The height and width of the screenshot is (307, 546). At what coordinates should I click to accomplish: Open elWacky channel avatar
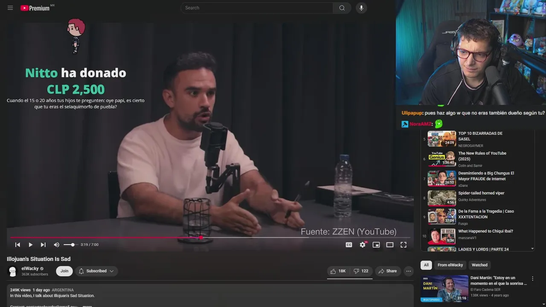click(x=13, y=271)
